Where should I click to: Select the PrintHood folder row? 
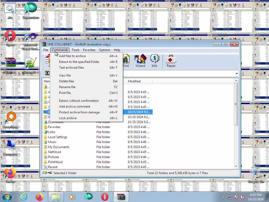[98, 162]
